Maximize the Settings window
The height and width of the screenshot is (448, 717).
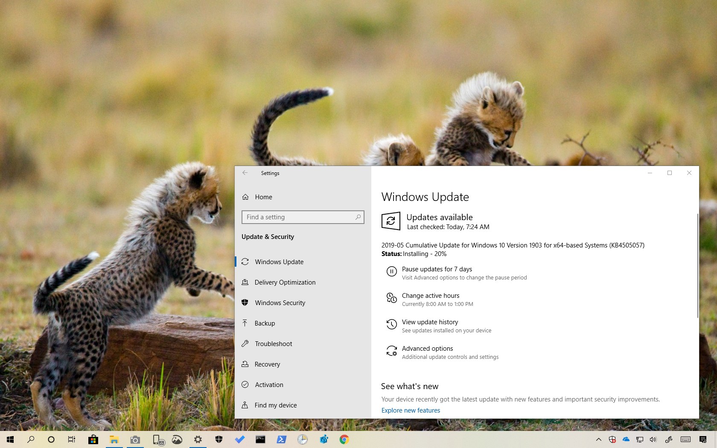tap(670, 173)
